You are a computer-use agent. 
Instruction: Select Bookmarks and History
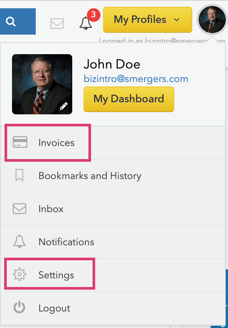(x=90, y=176)
